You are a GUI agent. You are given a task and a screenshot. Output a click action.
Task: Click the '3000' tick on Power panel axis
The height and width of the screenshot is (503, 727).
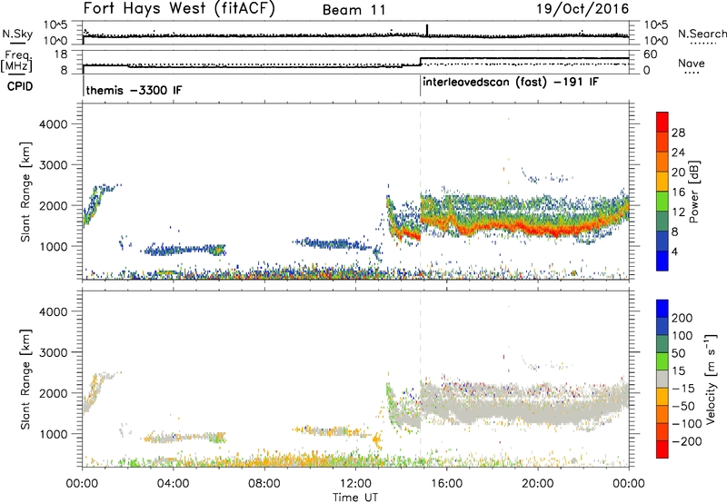[54, 165]
